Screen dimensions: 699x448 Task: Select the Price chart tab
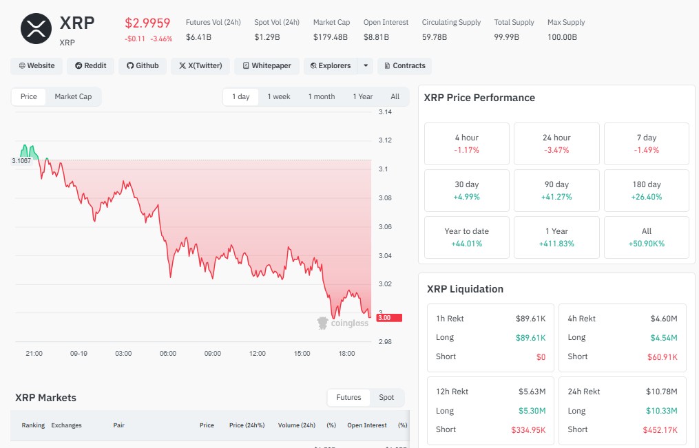coord(28,96)
